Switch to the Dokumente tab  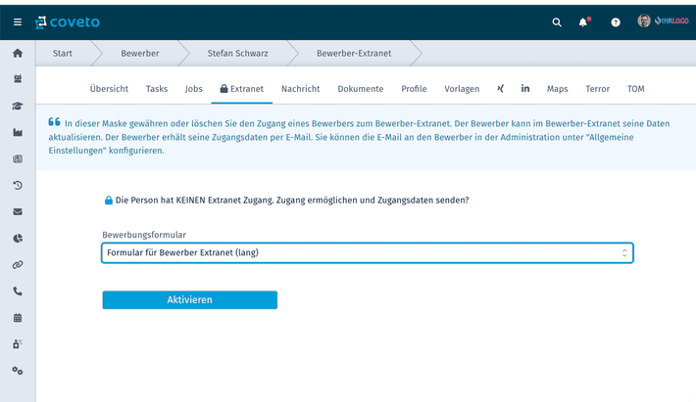(361, 89)
